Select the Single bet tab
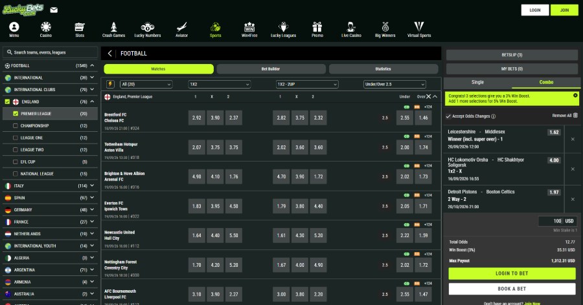This screenshot has width=583, height=305. pyautogui.click(x=478, y=82)
